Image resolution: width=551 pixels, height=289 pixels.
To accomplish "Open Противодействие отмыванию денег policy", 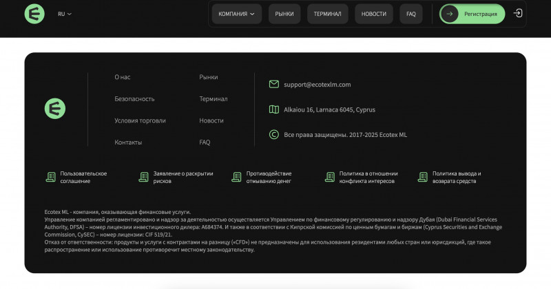I will [269, 178].
